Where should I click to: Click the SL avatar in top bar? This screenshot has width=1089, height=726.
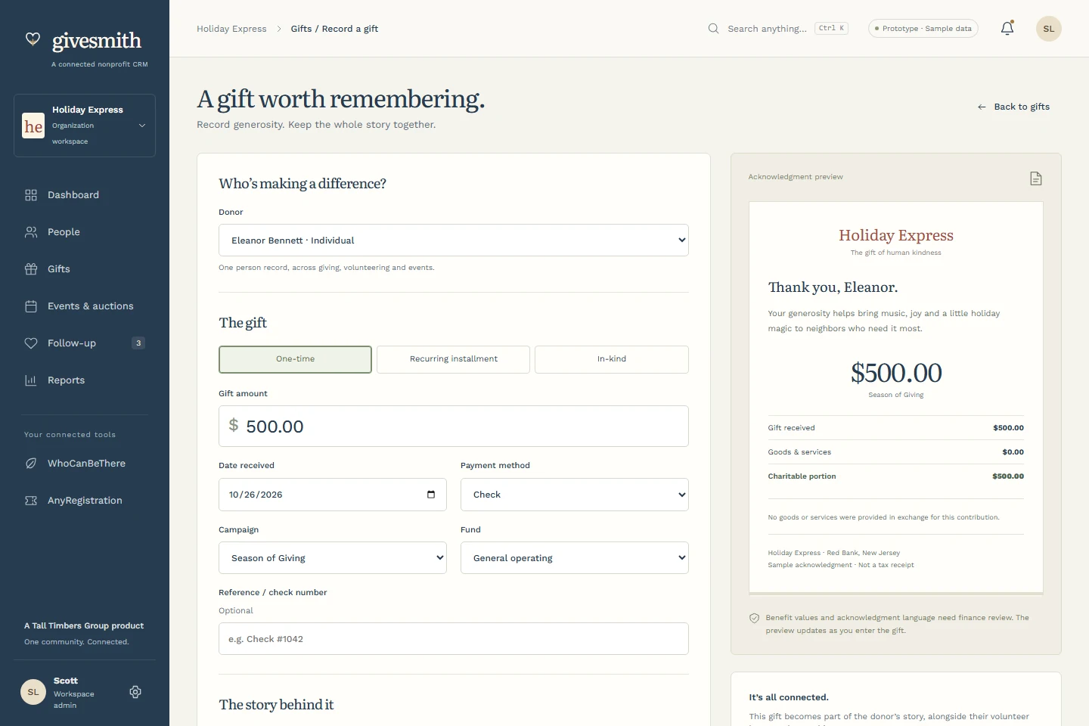(1049, 29)
